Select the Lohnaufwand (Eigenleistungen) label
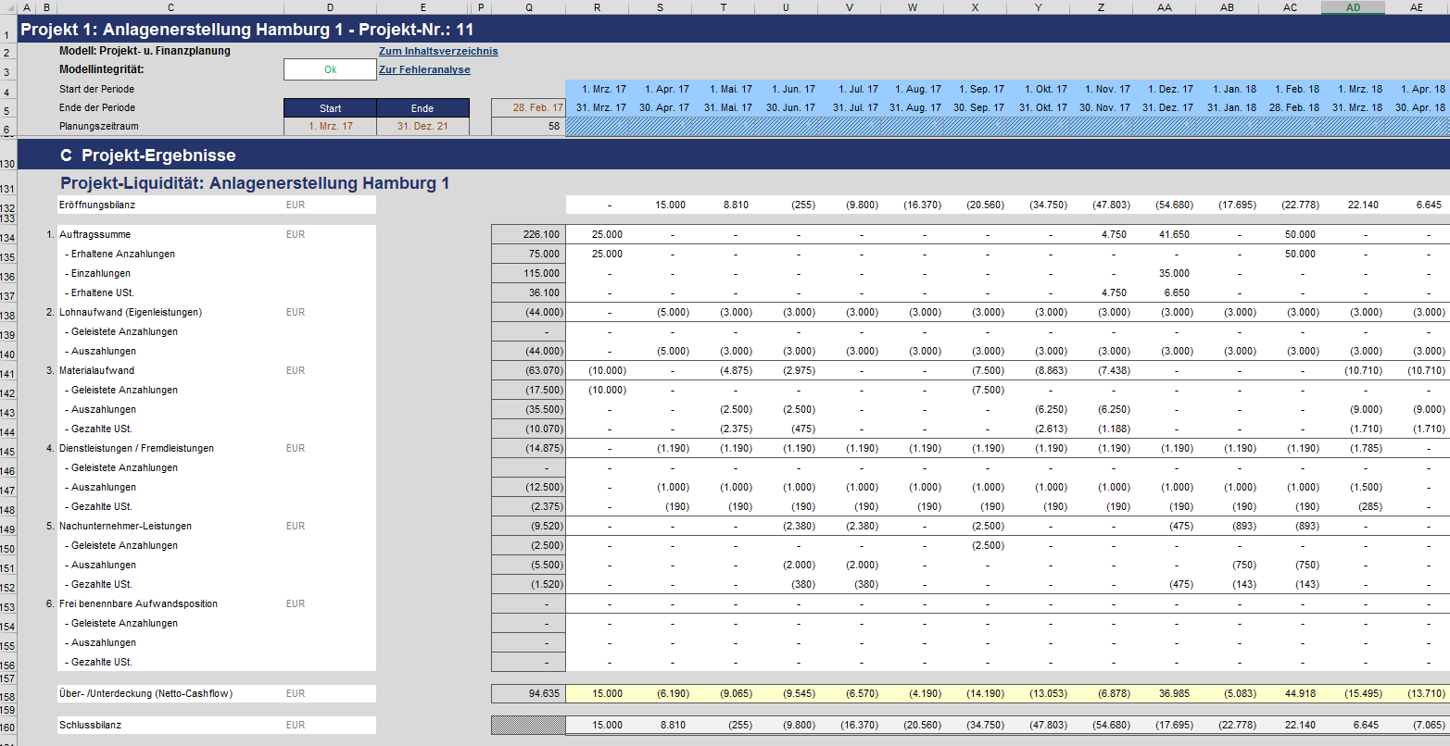 130,313
